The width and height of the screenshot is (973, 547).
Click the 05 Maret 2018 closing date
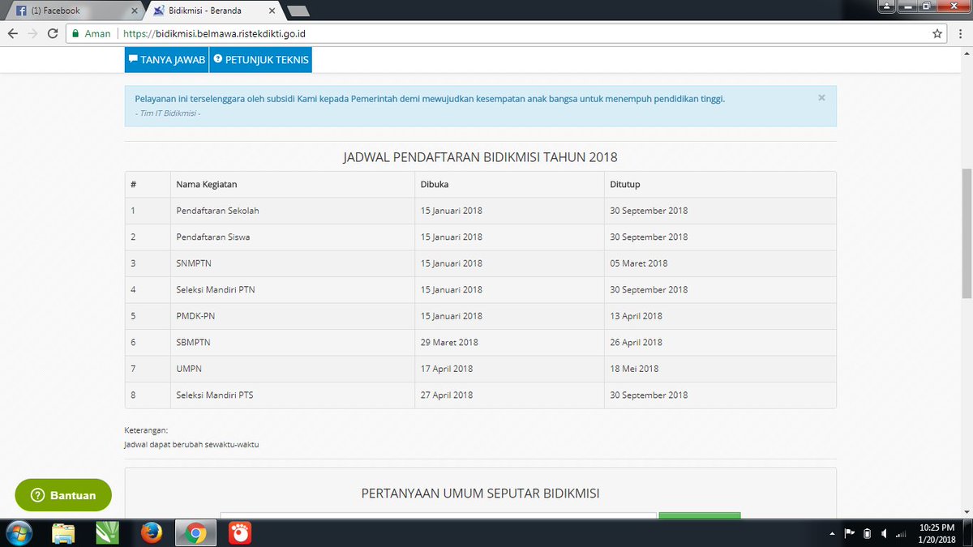tap(639, 263)
